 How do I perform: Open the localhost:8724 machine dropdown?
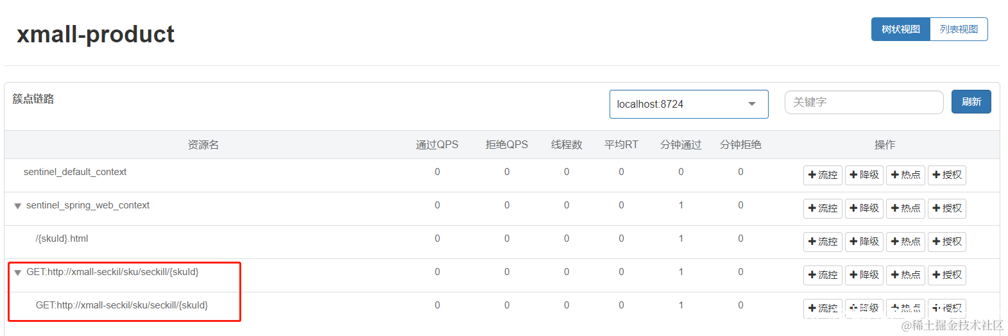pyautogui.click(x=688, y=104)
